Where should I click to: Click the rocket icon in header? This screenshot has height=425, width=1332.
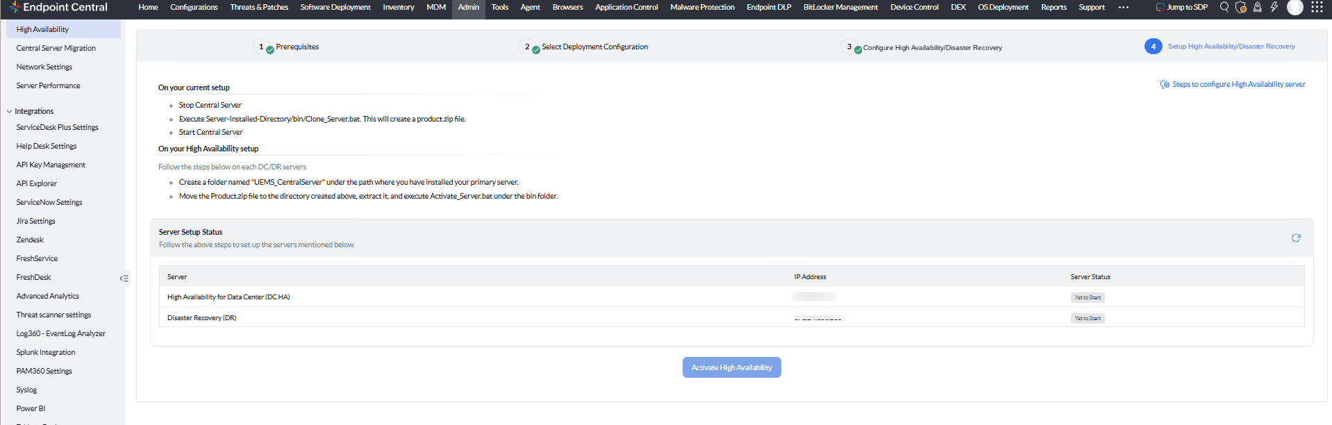tap(1258, 7)
